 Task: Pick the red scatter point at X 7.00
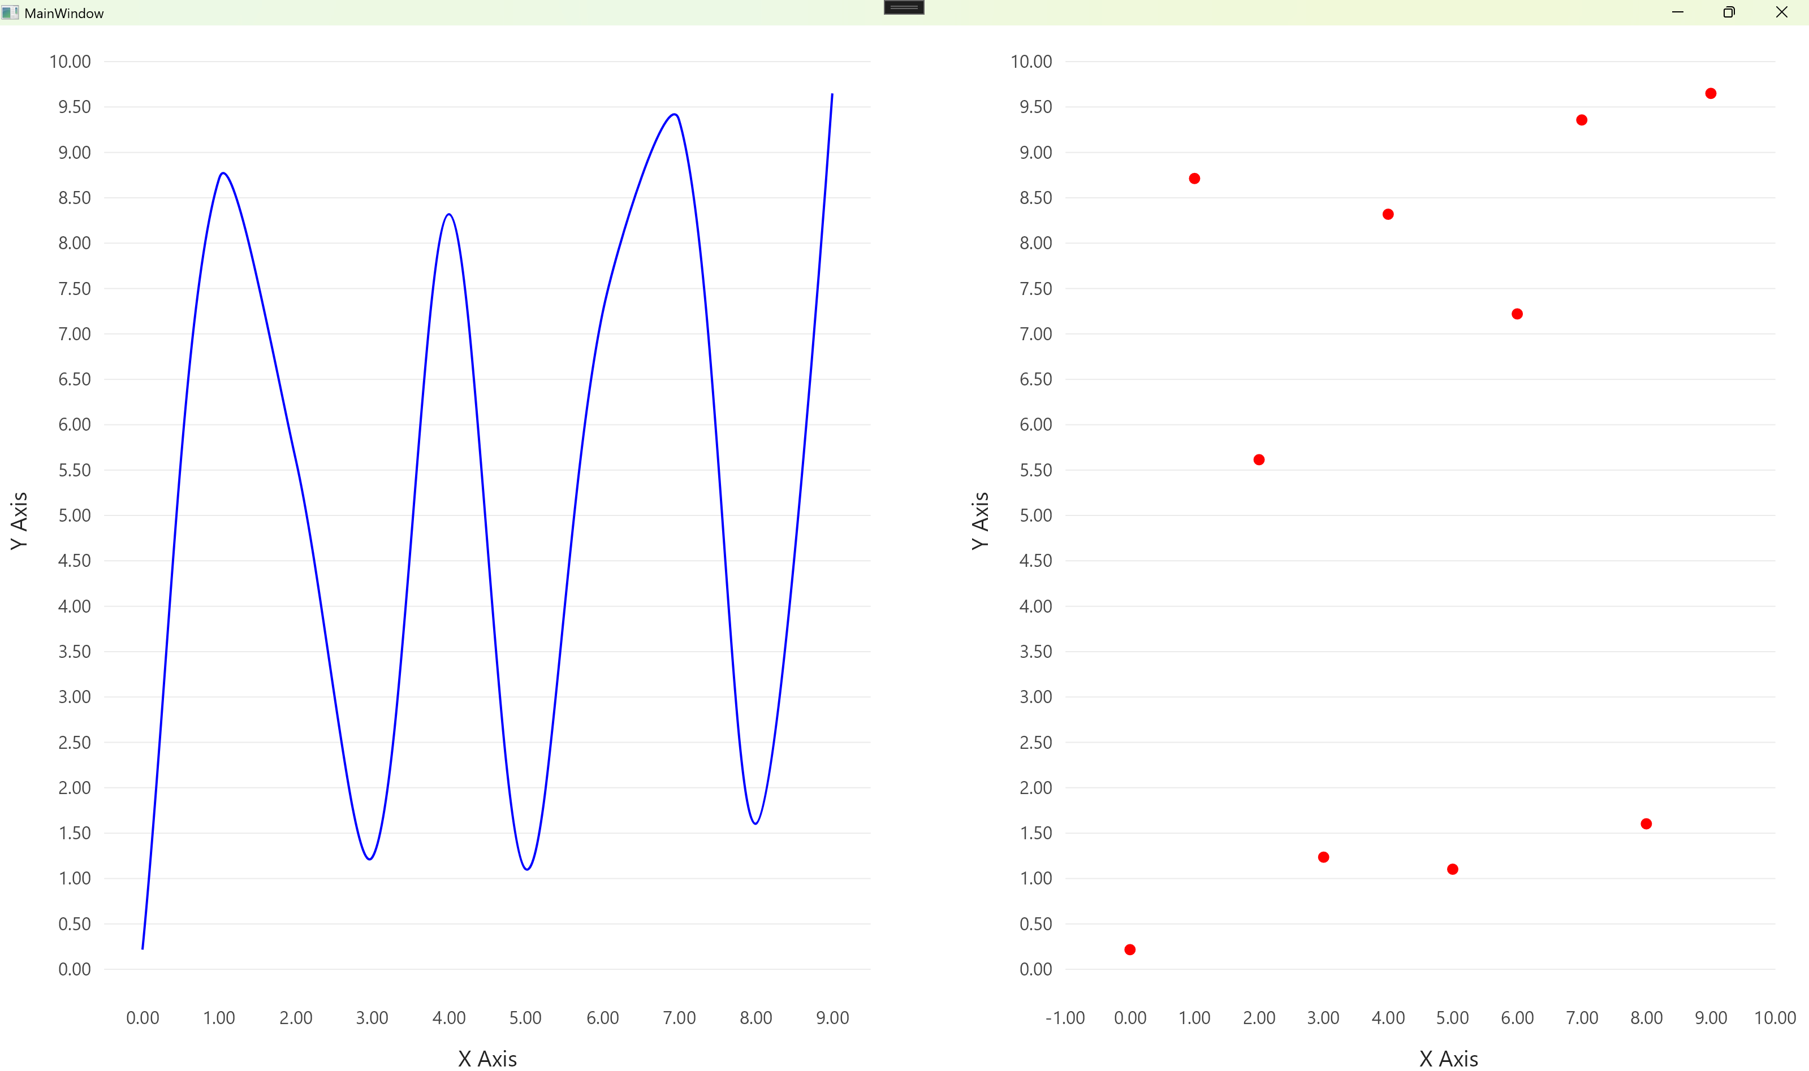point(1582,120)
